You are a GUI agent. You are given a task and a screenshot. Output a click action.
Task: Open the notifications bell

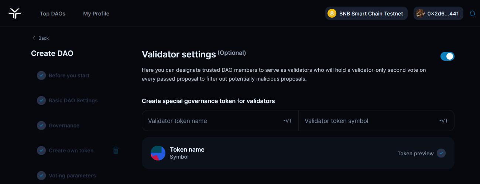[x=472, y=14]
